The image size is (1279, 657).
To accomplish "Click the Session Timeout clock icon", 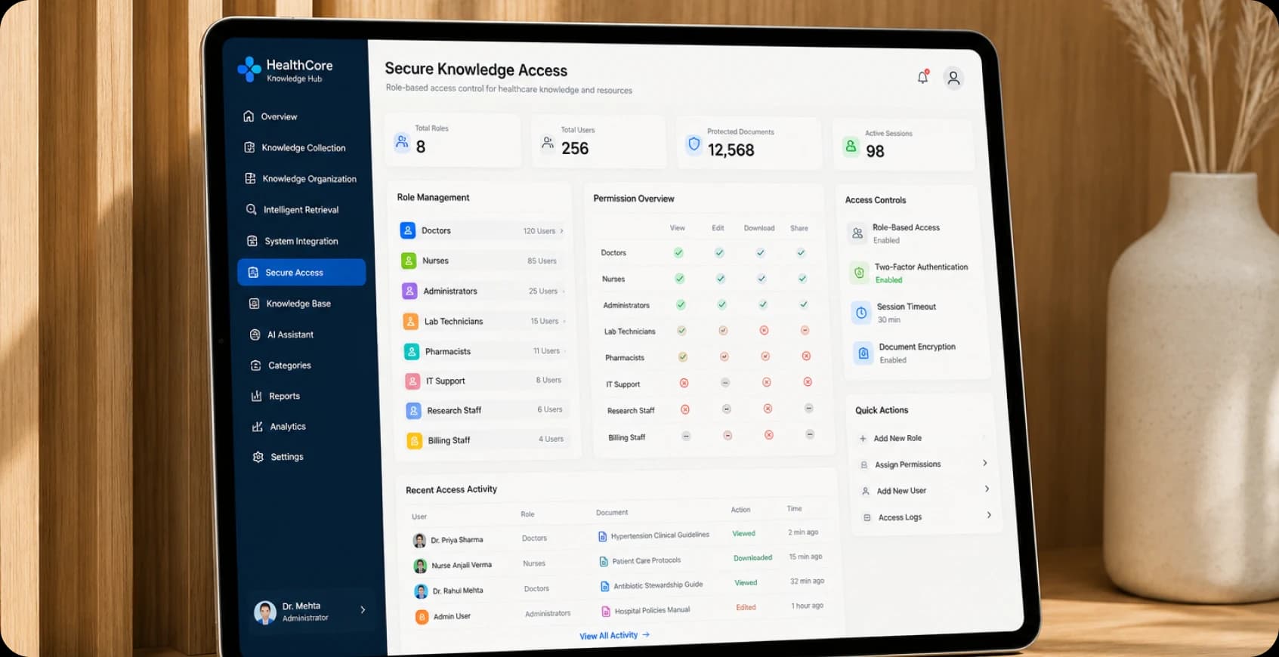I will (861, 313).
